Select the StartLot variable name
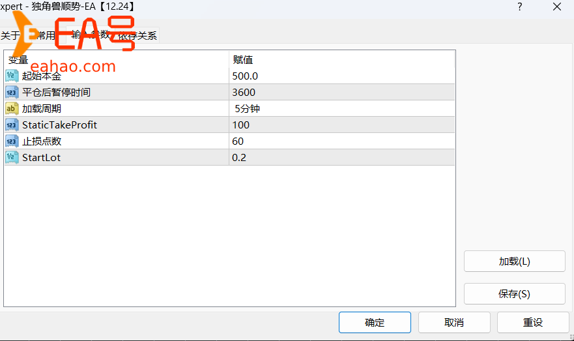The width and height of the screenshot is (574, 341). point(41,158)
